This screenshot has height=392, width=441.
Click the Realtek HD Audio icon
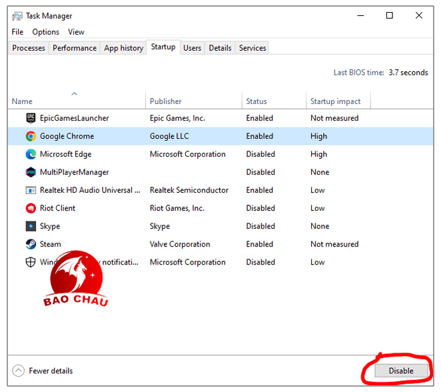pos(31,191)
